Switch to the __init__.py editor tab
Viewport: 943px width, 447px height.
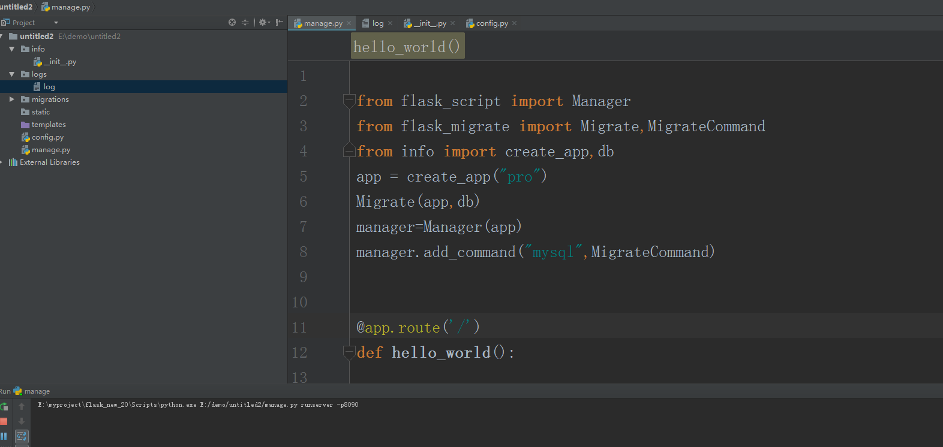(430, 23)
